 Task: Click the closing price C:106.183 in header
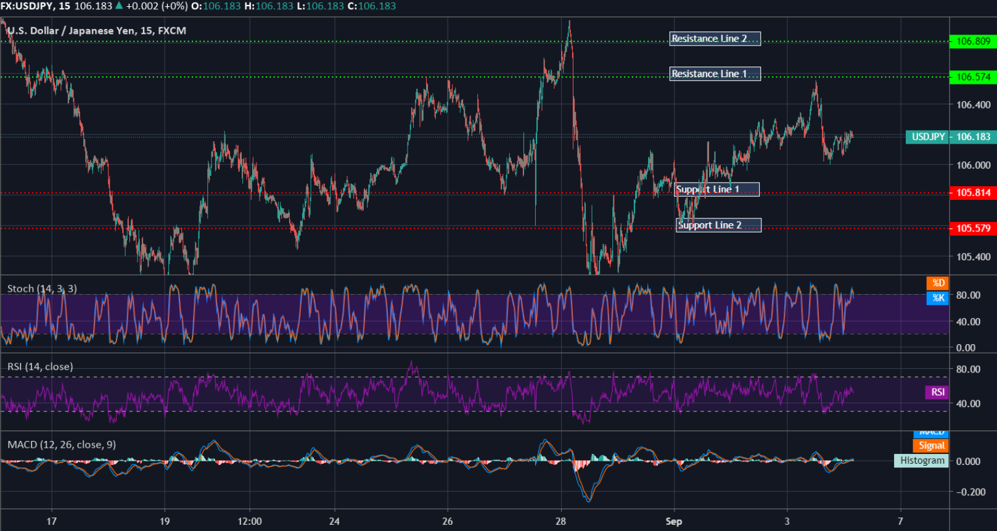(372, 6)
